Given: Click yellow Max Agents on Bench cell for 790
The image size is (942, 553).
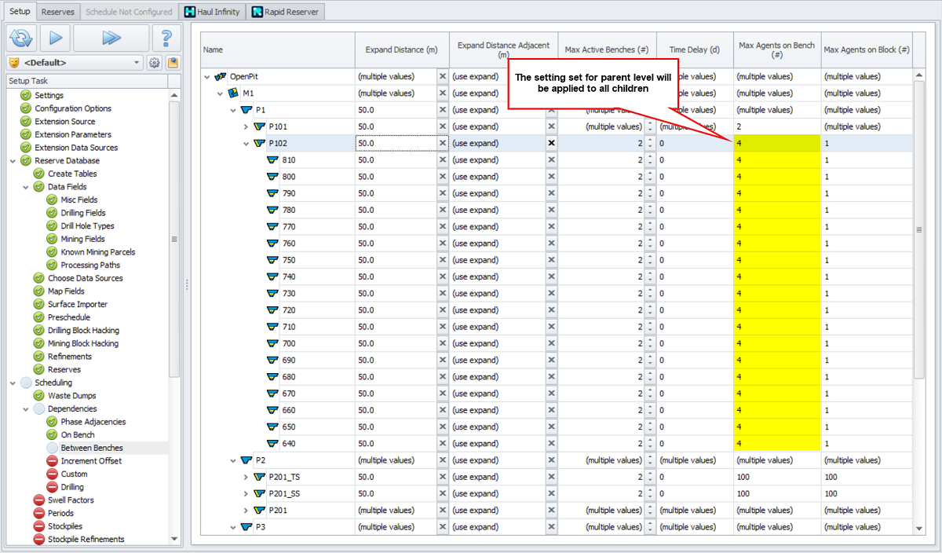Looking at the screenshot, I should (777, 193).
